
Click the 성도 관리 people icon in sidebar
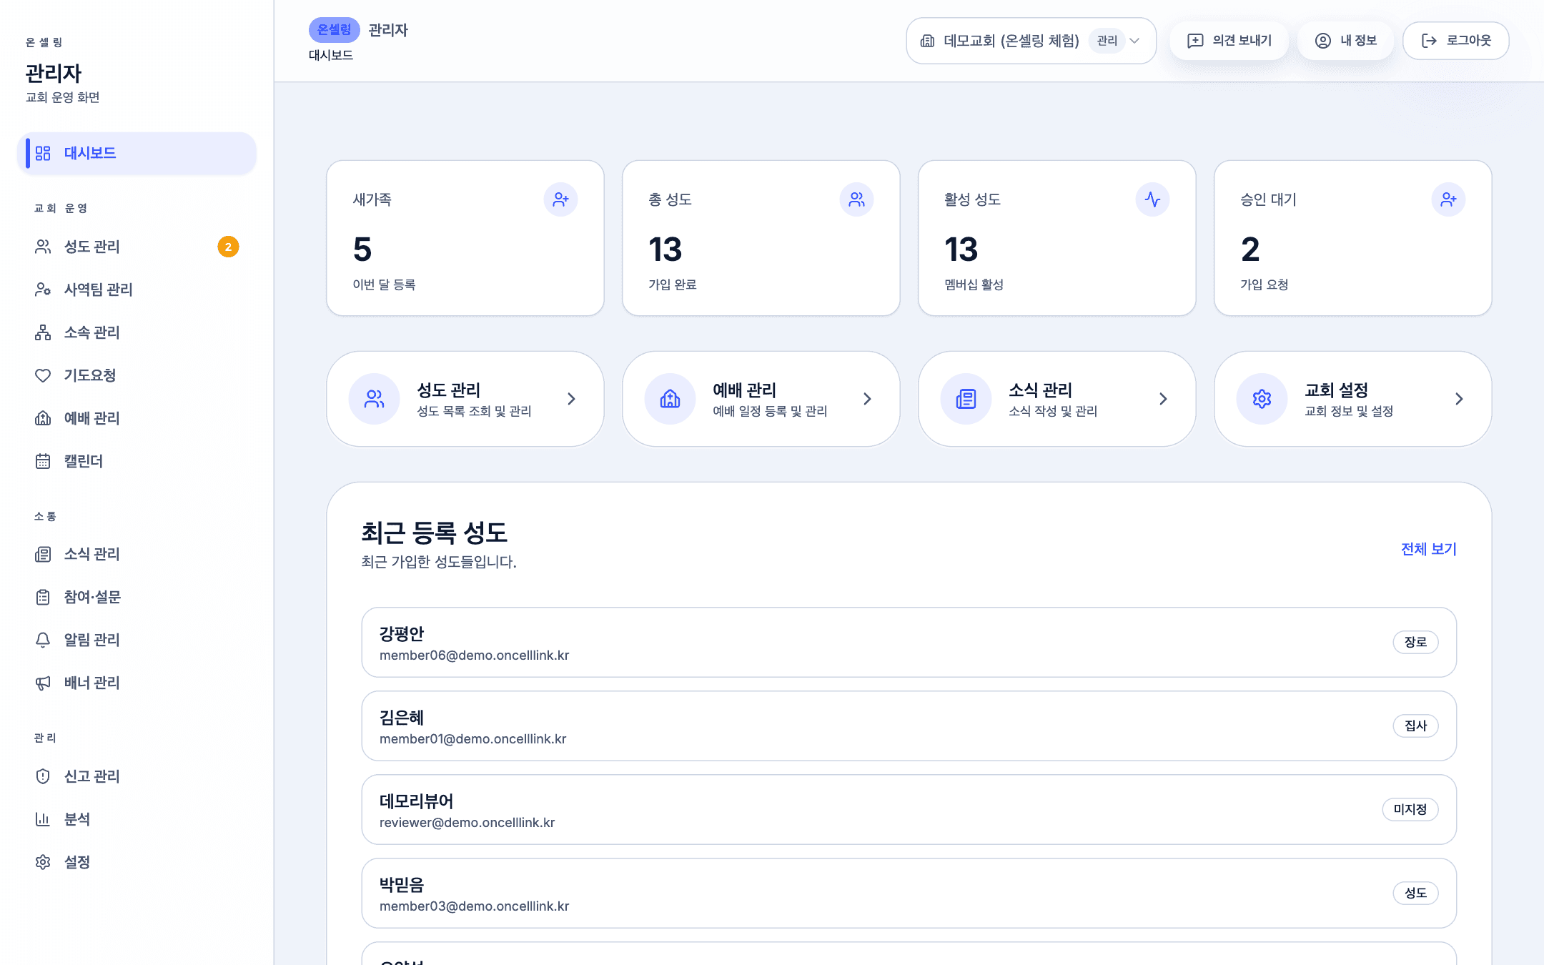43,247
